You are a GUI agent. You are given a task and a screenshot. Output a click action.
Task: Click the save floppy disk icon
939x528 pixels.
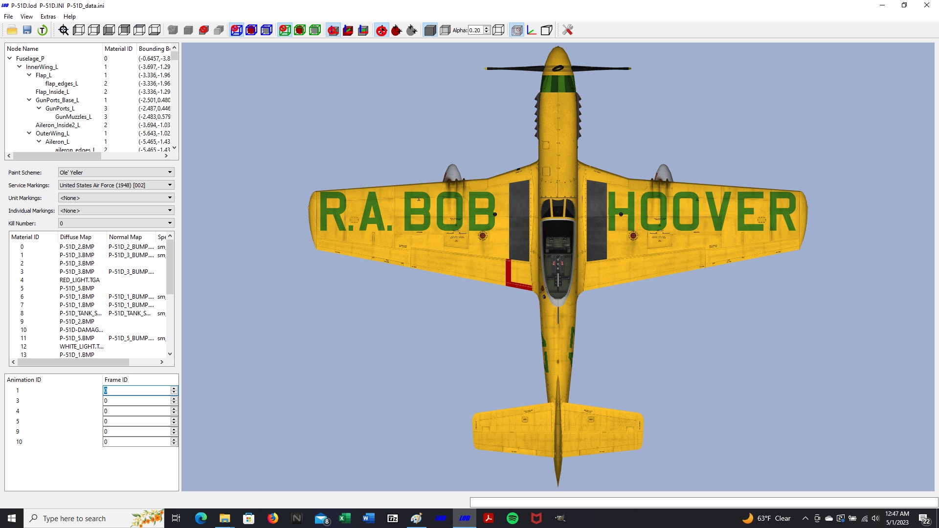[x=27, y=30]
